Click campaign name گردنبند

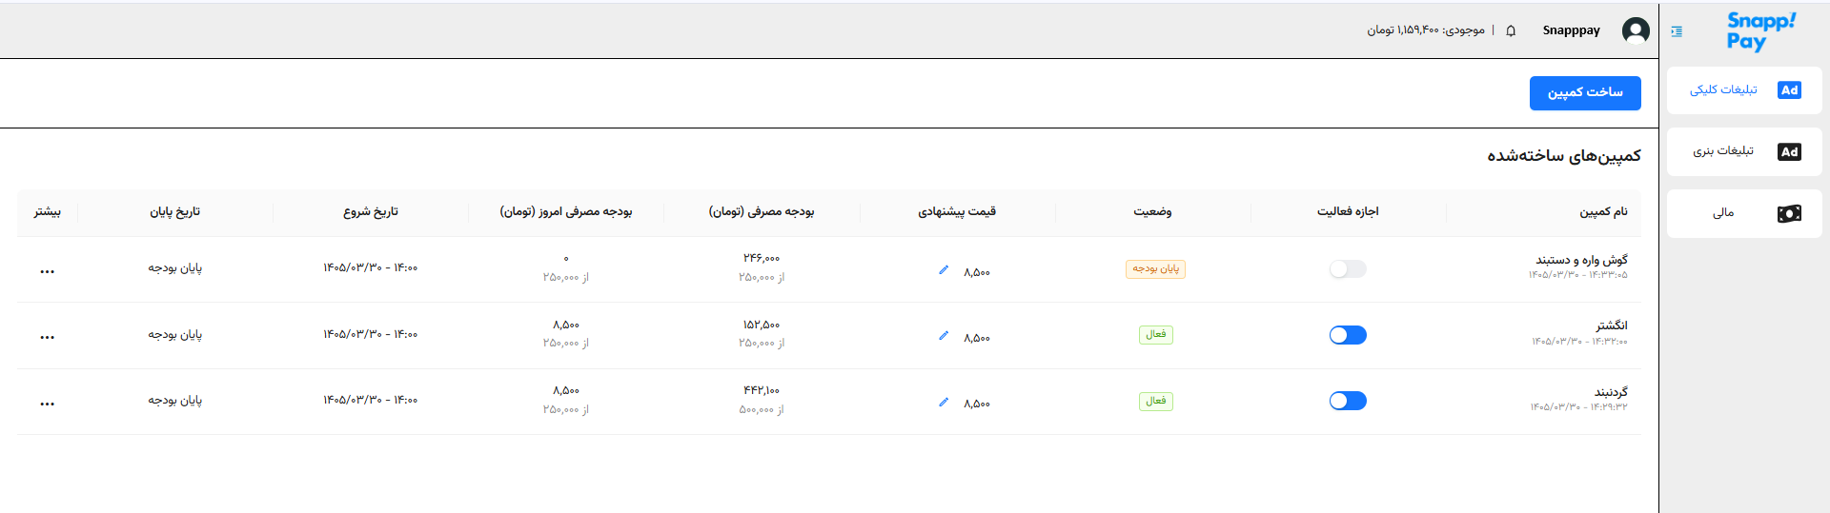point(1611,392)
